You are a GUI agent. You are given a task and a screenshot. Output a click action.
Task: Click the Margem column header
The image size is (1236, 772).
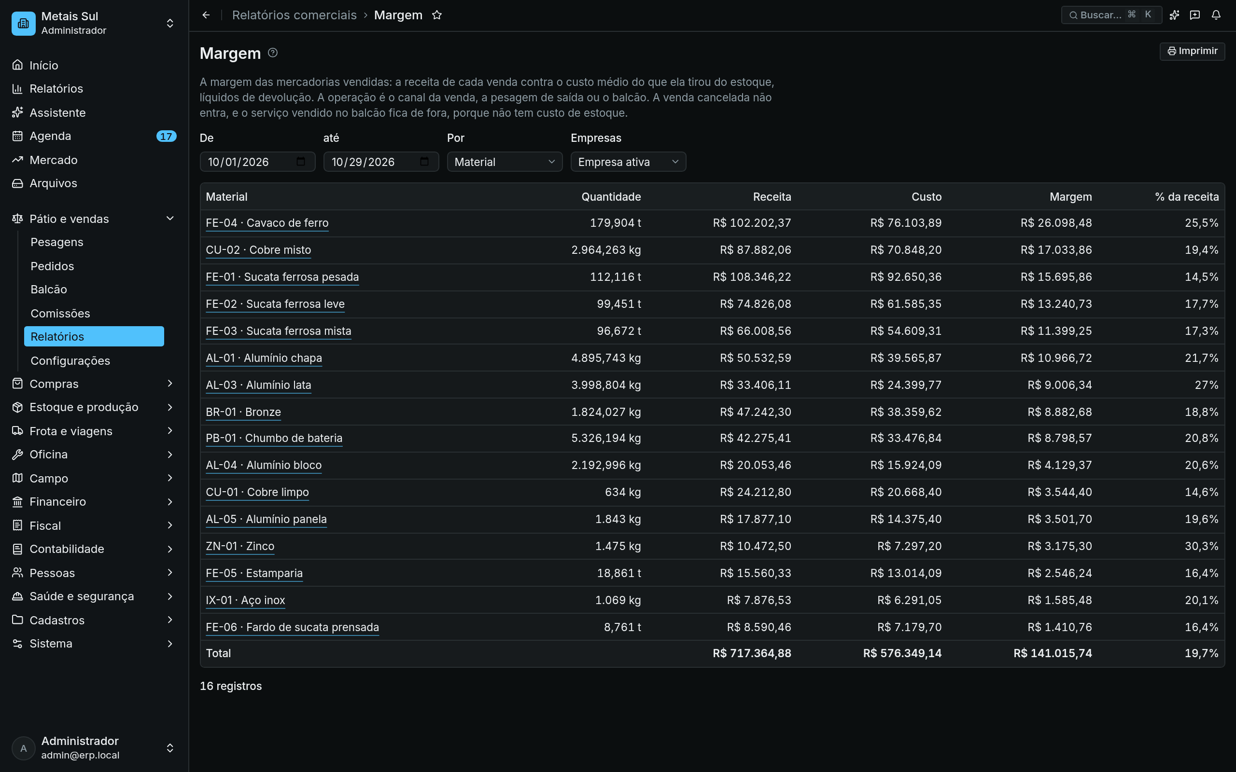click(1070, 196)
